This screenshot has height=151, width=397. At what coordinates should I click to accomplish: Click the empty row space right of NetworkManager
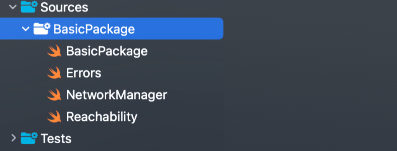[x=195, y=95]
